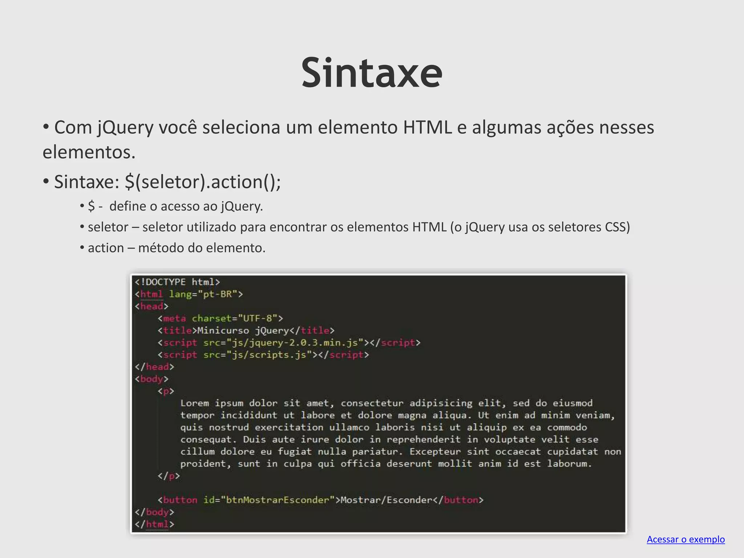Click the '<!DOCTYPE html>' code line
The image size is (744, 558).
coord(177,282)
